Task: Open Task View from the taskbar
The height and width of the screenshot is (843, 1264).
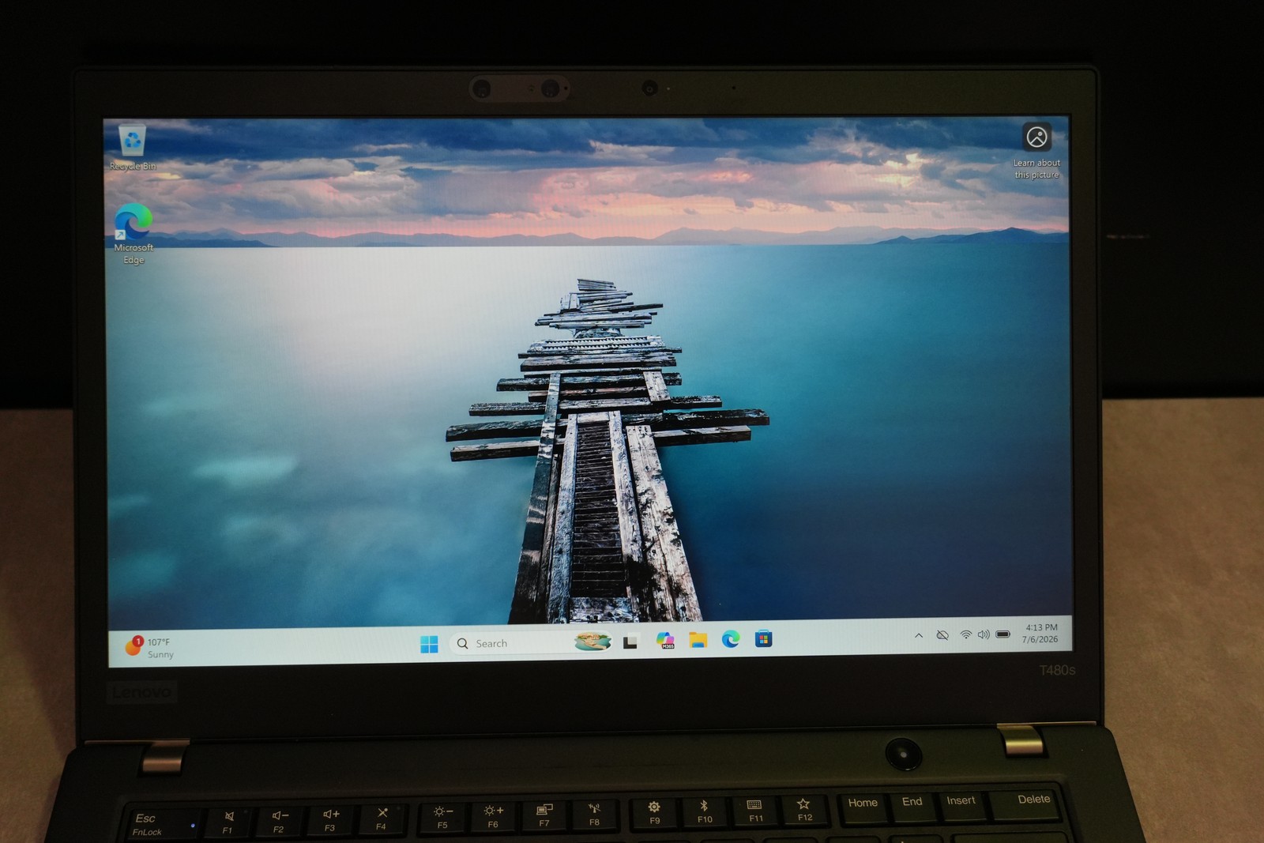Action: tap(630, 642)
